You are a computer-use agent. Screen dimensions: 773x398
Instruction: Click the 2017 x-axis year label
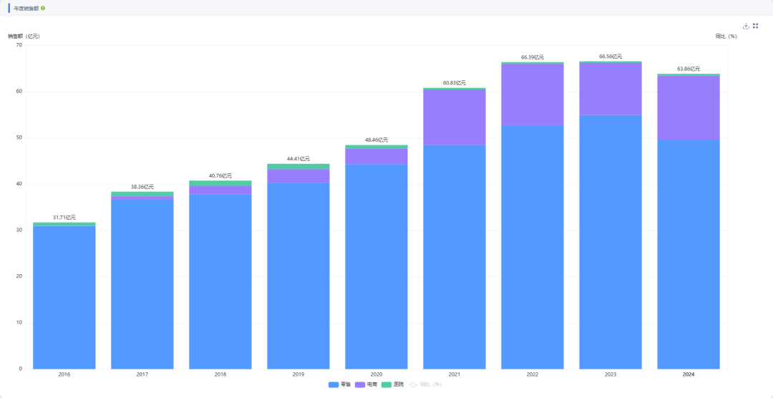(x=142, y=374)
